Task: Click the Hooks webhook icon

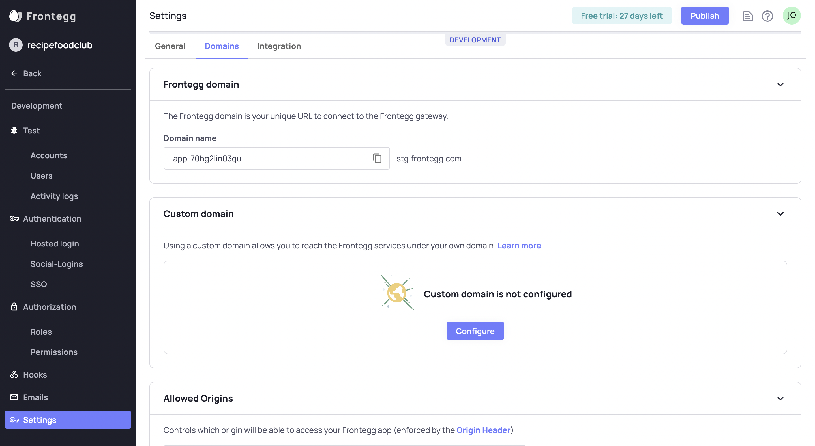Action: [x=14, y=374]
